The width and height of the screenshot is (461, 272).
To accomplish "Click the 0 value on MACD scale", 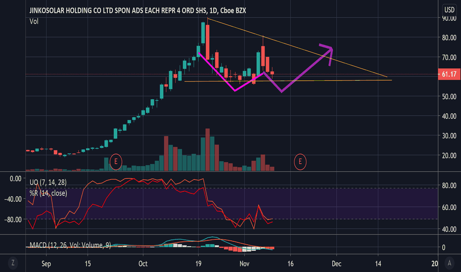I will pos(444,248).
